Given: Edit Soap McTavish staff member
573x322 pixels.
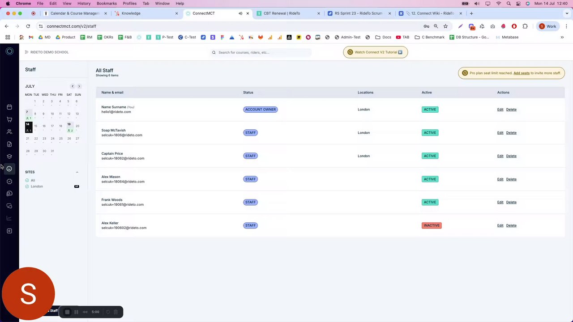Looking at the screenshot, I should pyautogui.click(x=500, y=133).
